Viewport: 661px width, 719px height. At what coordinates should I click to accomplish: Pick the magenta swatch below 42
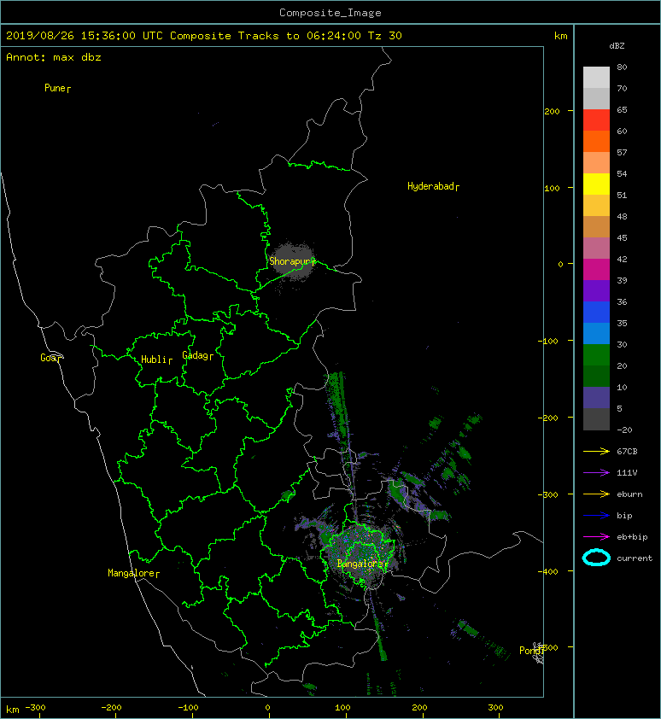[x=596, y=269]
